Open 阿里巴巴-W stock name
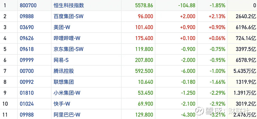This screenshot has height=119, width=257. (67, 115)
